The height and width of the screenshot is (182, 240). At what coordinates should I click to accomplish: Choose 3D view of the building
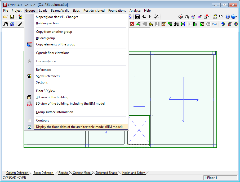[x=52, y=97]
